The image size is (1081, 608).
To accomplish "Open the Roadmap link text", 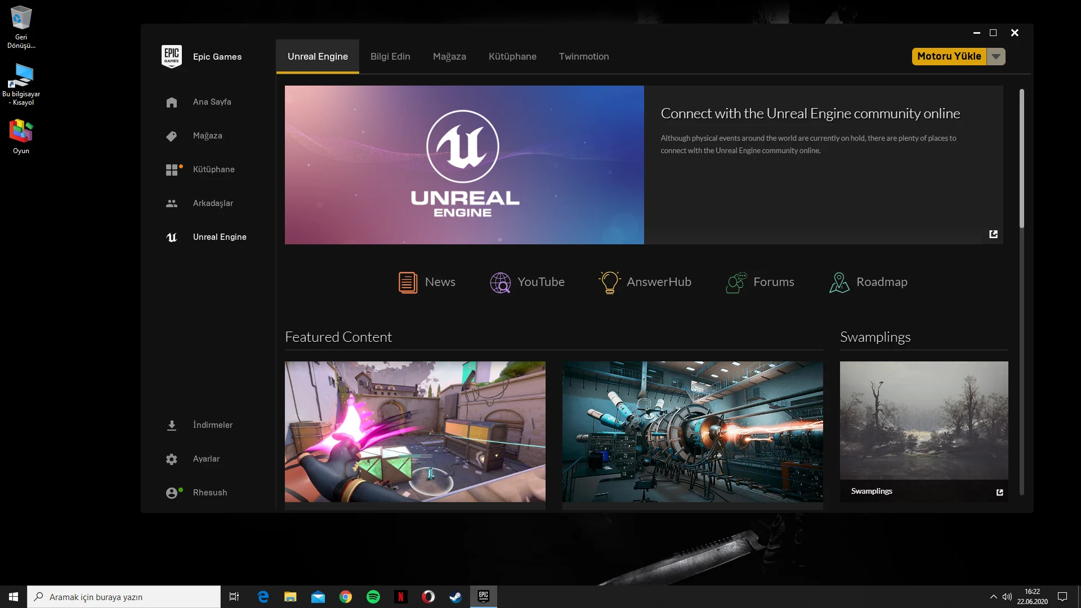I will pos(882,282).
